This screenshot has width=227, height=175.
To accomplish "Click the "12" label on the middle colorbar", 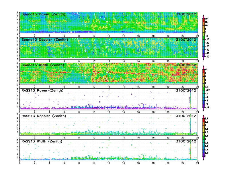I will pyautogui.click(x=206, y=69).
